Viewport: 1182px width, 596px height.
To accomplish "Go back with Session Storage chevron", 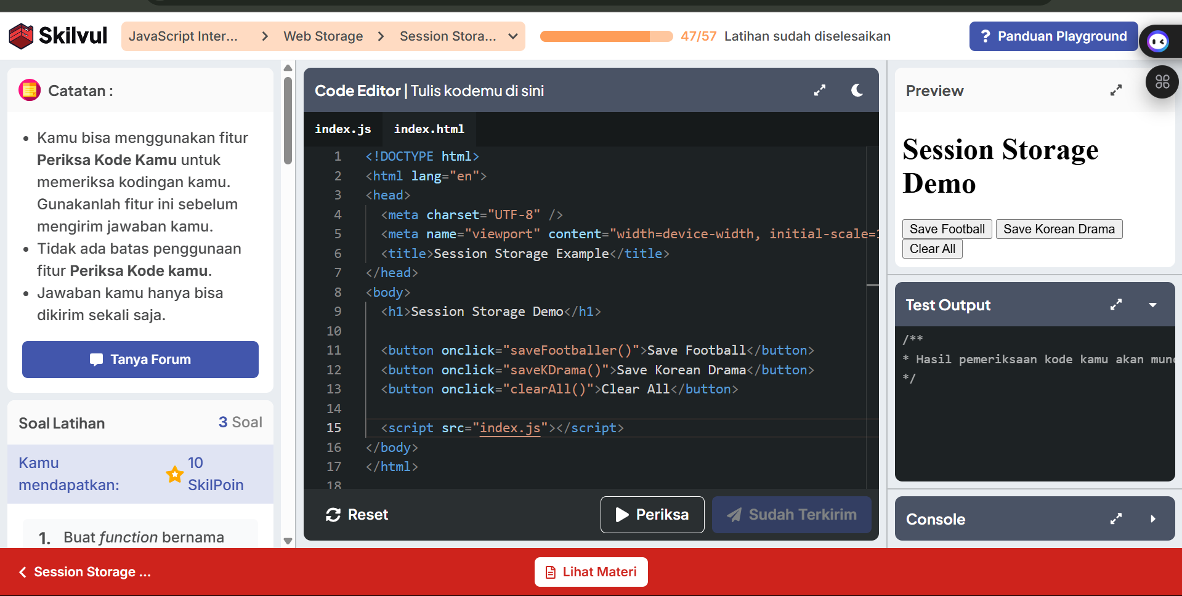I will [23, 572].
